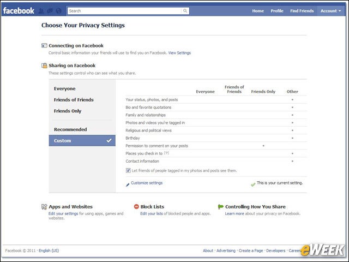The width and height of the screenshot is (349, 262).
Task: Open the Account dropdown menu
Action: (x=330, y=11)
